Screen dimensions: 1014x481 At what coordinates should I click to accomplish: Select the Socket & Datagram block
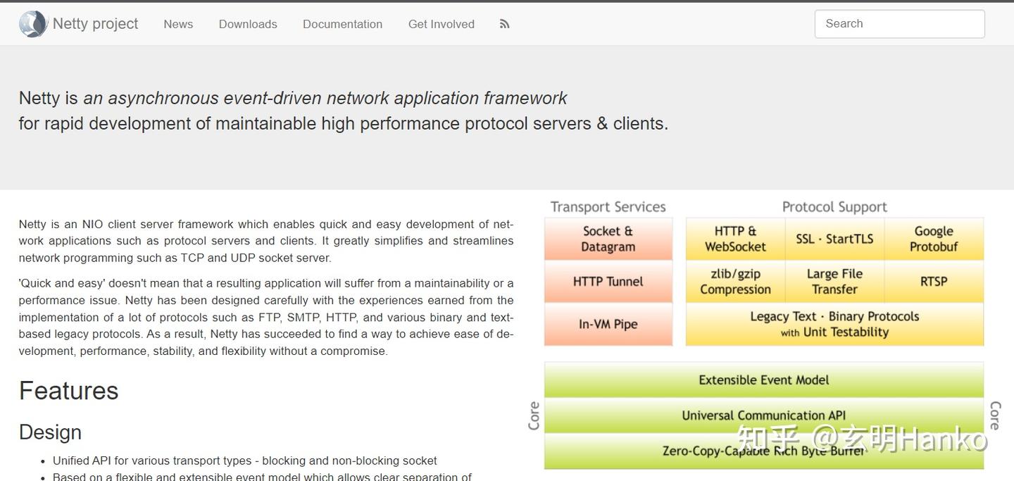pos(608,239)
